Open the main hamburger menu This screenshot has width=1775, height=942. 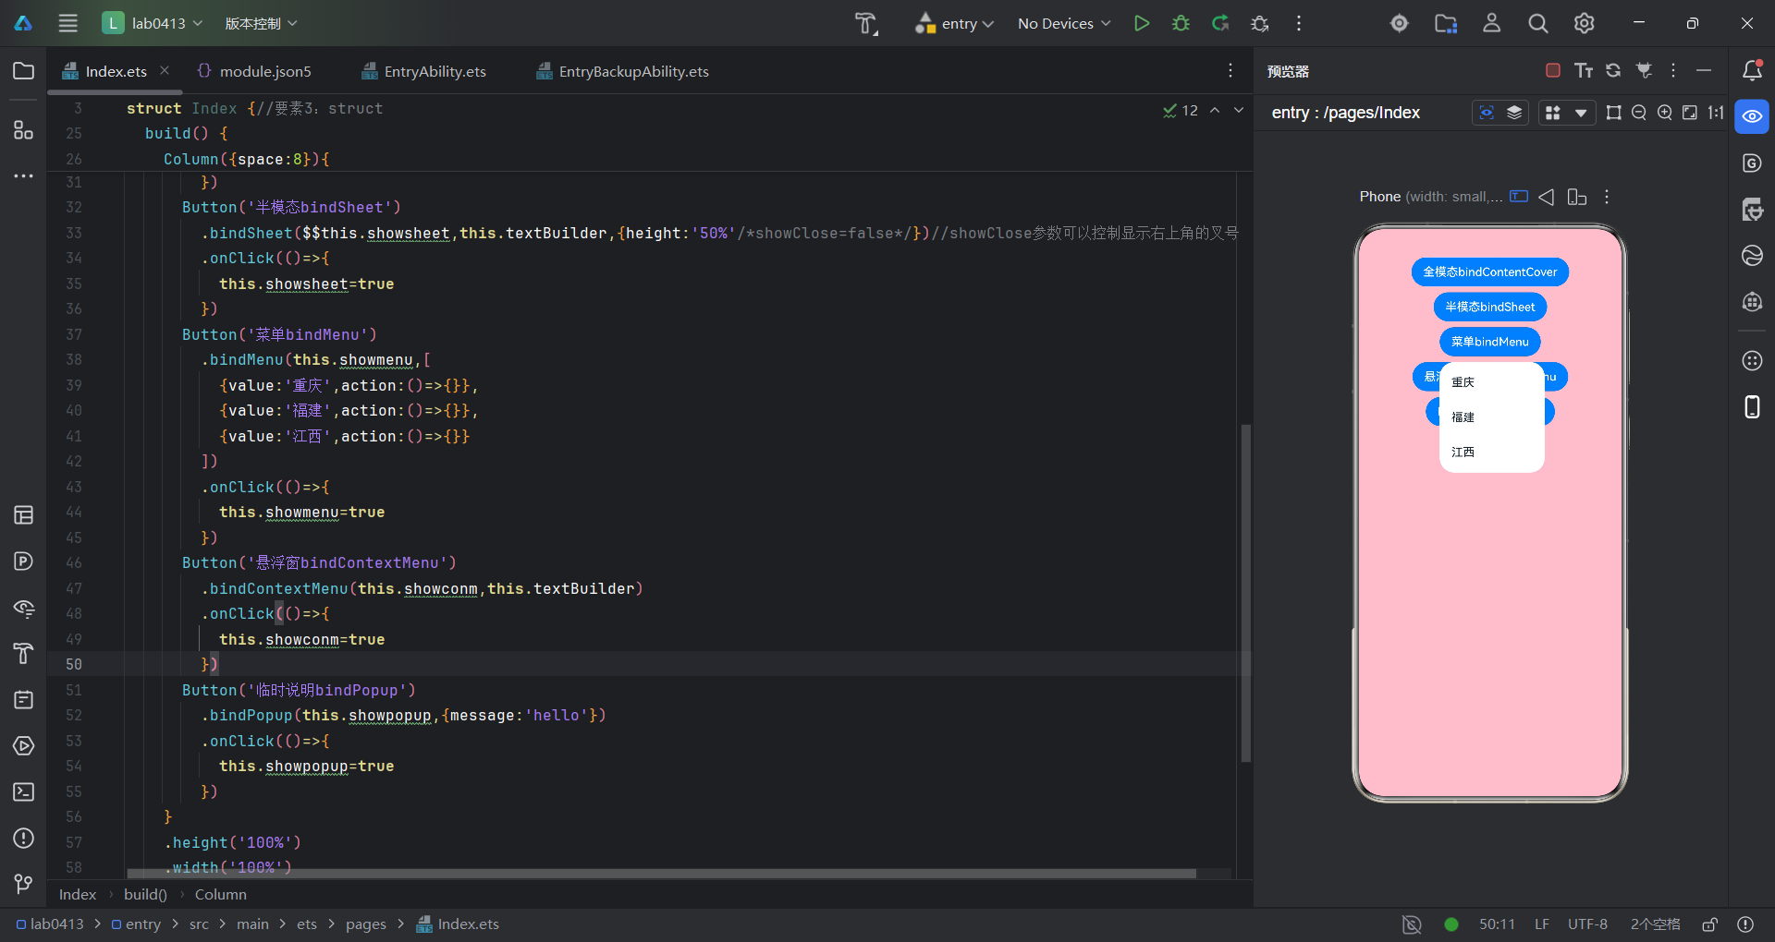coord(67,23)
